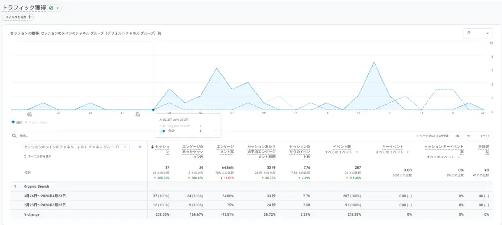Click the フィルタを追加 add filter button
This screenshot has width=502, height=225.
tap(18, 17)
